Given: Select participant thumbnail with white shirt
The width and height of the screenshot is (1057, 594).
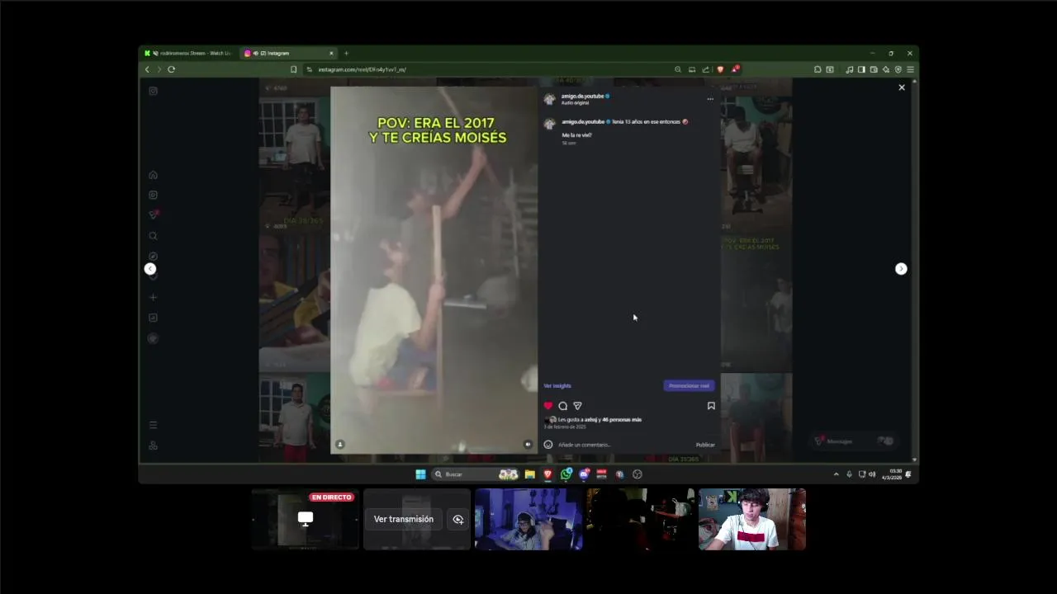Looking at the screenshot, I should pos(751,519).
